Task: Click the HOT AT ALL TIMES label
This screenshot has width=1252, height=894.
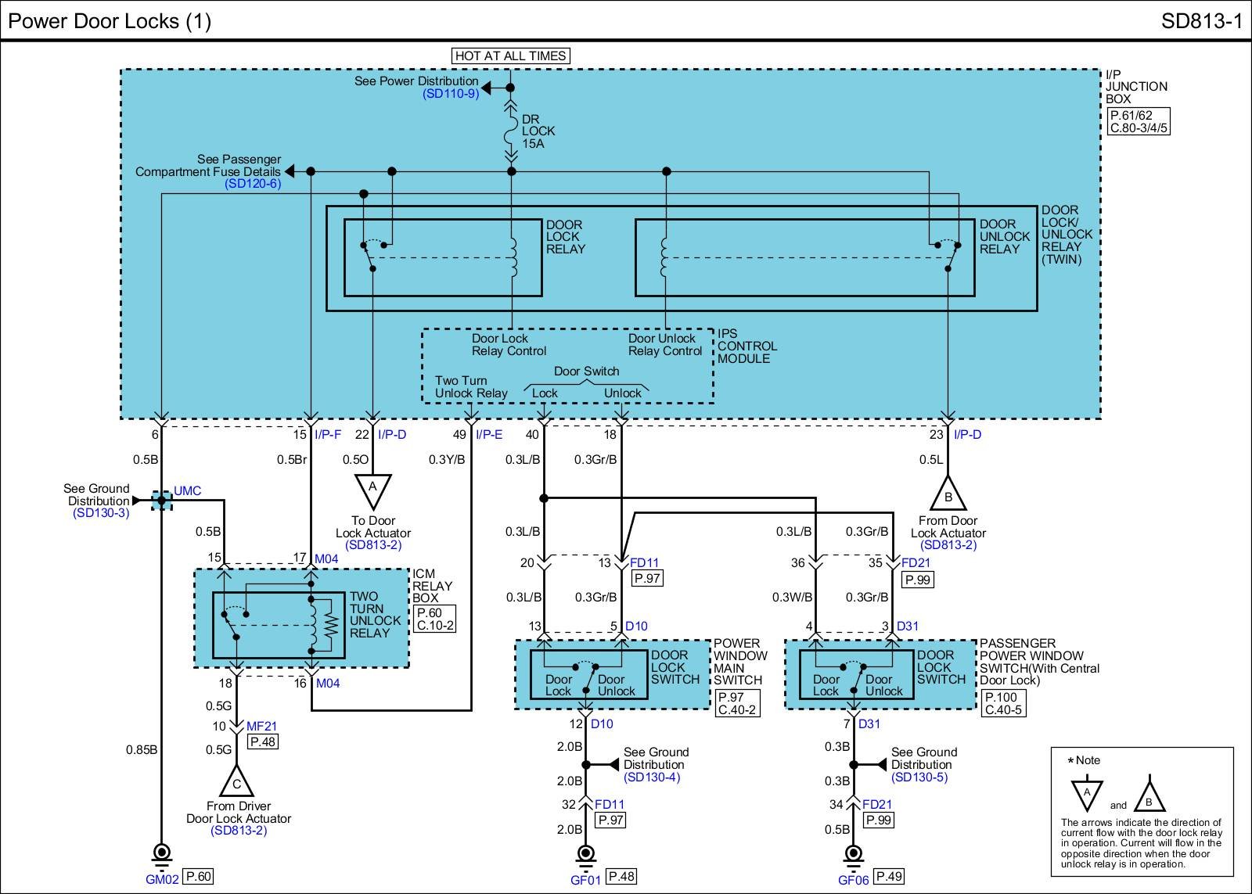Action: [511, 56]
